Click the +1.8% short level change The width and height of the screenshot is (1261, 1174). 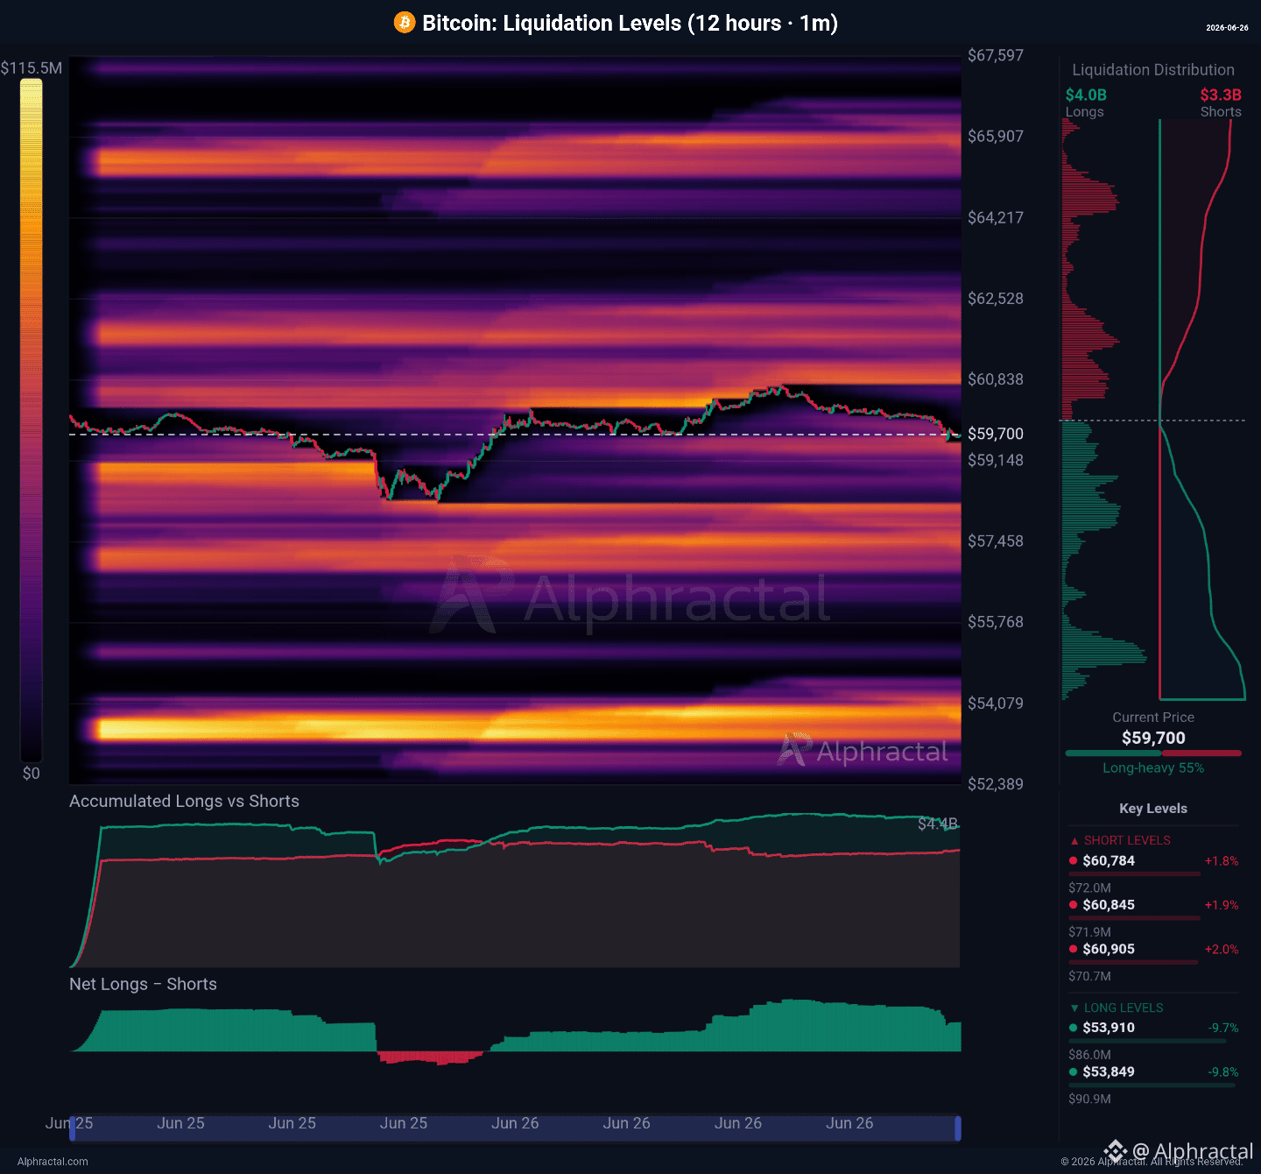(1222, 861)
